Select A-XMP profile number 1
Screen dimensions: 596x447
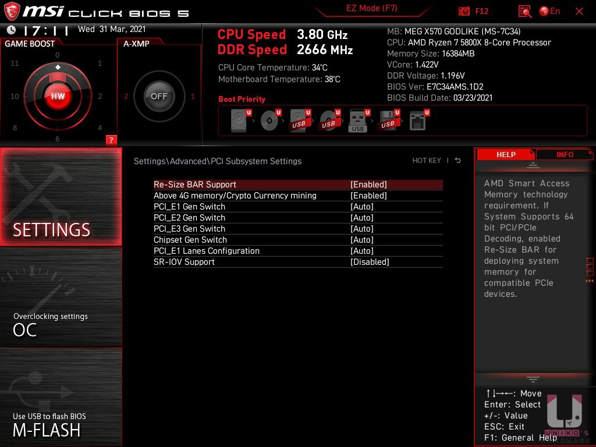click(193, 96)
